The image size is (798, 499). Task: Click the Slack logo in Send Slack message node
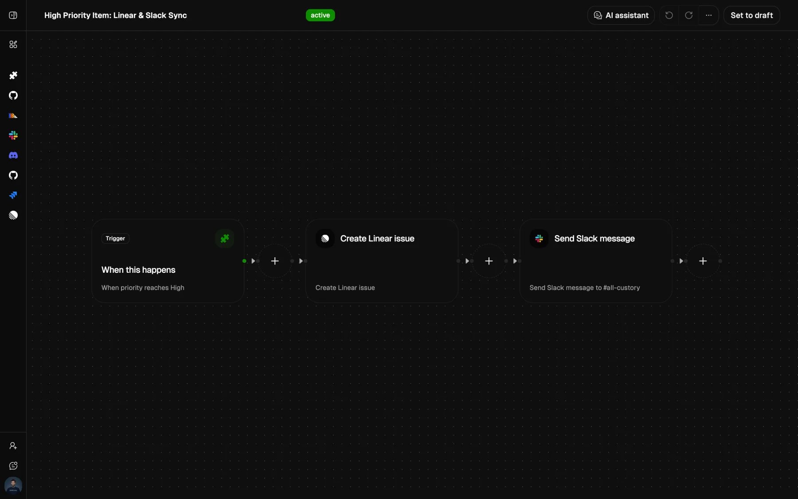[539, 238]
